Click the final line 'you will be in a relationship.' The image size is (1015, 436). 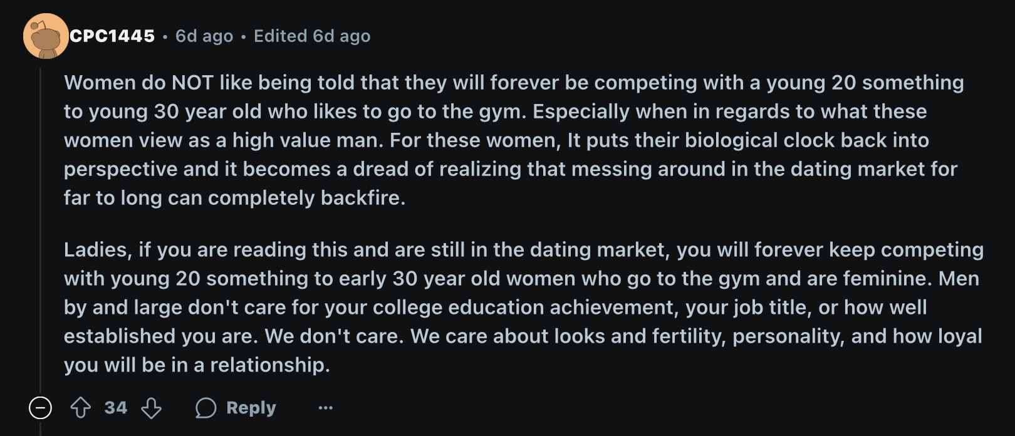pyautogui.click(x=197, y=365)
